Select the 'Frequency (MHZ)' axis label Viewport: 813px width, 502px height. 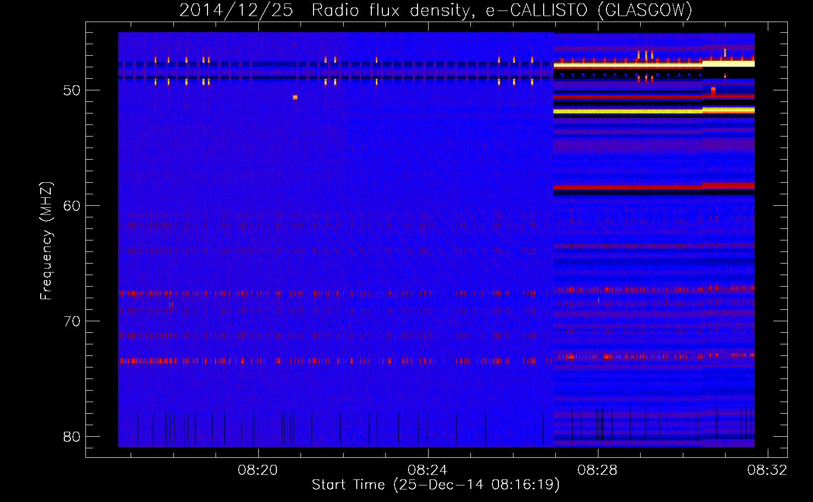tap(46, 241)
